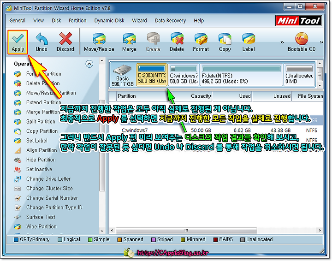Sort by the Used column header
332x261 pixels.
point(232,96)
